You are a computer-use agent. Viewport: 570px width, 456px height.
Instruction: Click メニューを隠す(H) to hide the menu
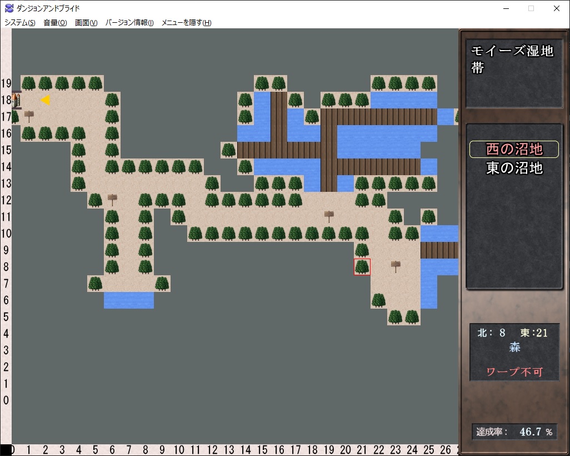pyautogui.click(x=186, y=23)
